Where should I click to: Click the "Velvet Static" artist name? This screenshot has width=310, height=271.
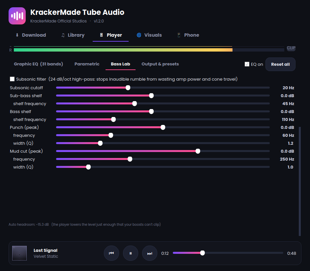click(x=46, y=256)
